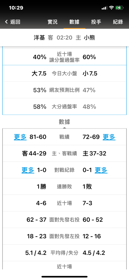
Task: Open 更多 link beside 81-60 record
Action: (20, 137)
